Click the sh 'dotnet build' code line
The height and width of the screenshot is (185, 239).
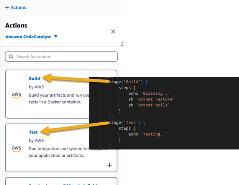click(149, 105)
